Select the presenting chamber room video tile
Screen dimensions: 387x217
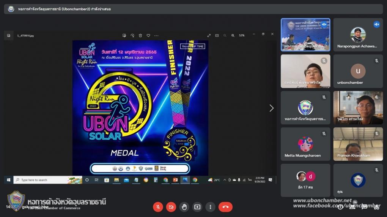[305, 35]
